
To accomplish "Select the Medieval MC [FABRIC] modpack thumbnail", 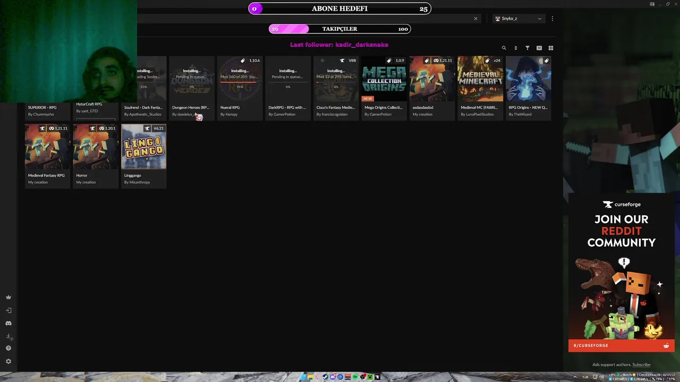I will pos(480,79).
